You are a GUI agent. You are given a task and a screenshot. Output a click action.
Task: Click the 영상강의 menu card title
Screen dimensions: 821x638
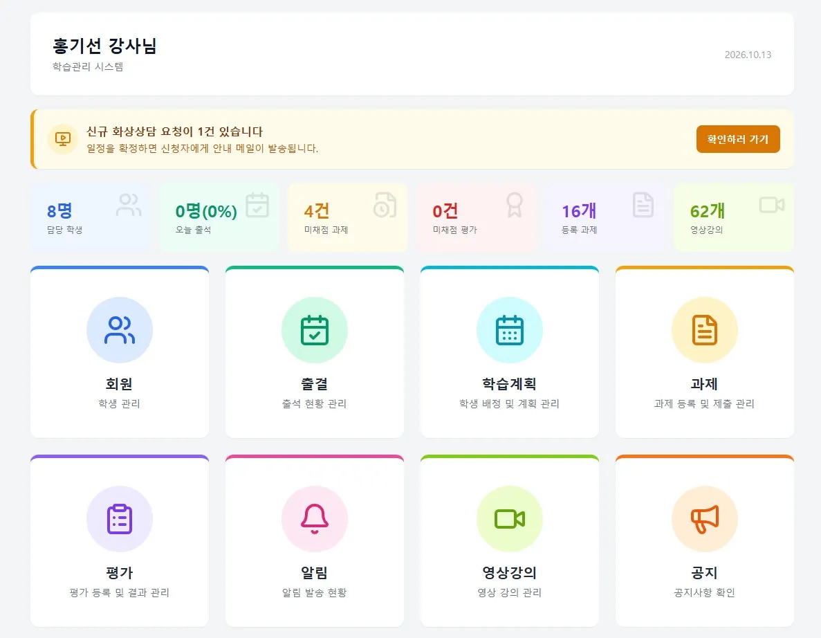coord(510,572)
